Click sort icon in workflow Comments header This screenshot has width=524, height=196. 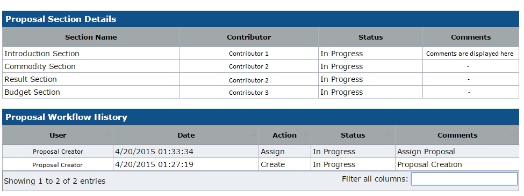pos(514,135)
